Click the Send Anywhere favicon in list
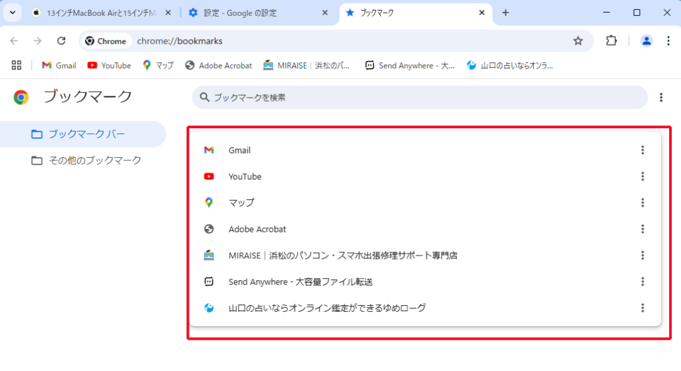 click(209, 281)
